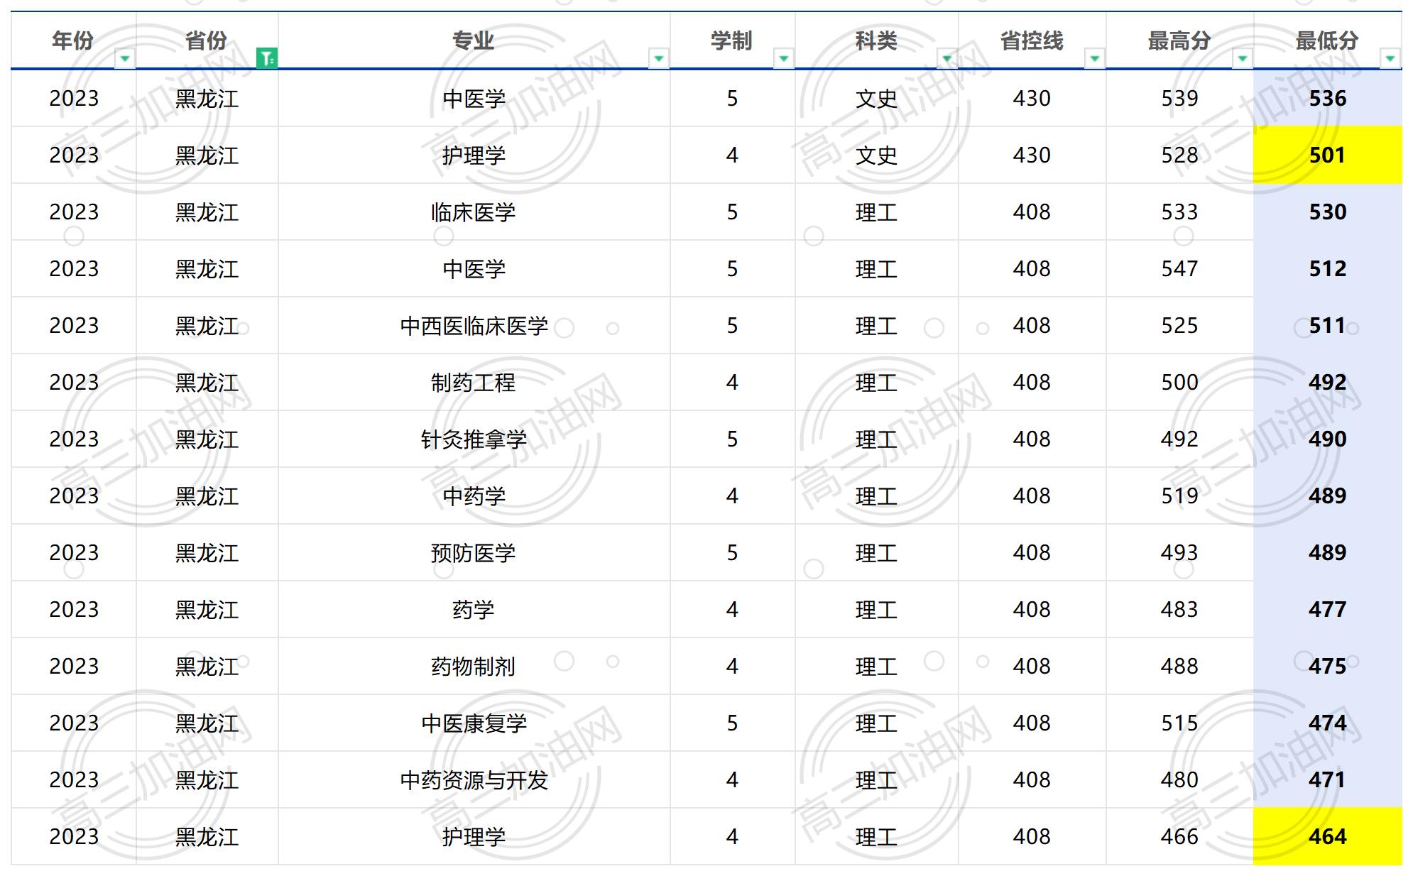Click the 临床医学 major cell
The width and height of the screenshot is (1413, 876).
click(474, 212)
